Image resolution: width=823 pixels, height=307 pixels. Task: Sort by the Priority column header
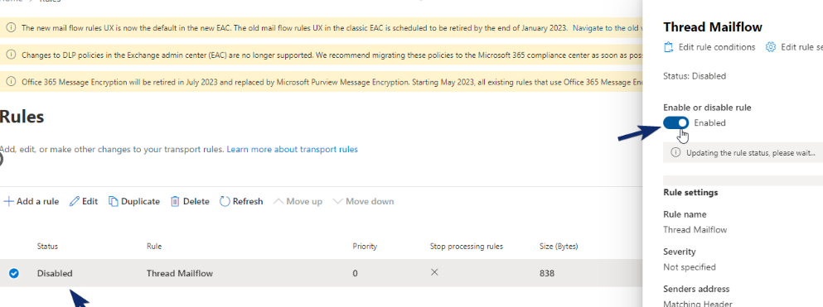click(x=365, y=247)
